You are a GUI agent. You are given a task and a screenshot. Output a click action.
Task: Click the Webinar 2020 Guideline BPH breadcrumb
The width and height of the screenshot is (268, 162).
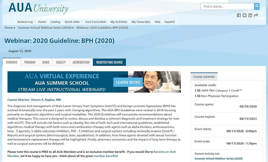pyautogui.click(x=102, y=28)
